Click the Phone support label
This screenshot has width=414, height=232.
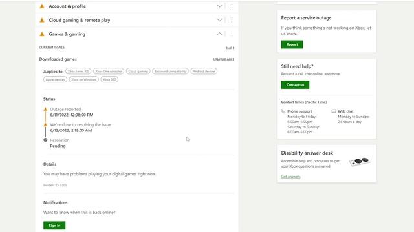click(x=300, y=111)
